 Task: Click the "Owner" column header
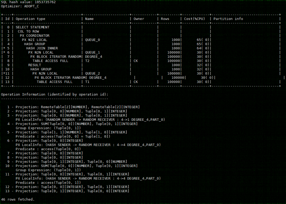[139, 19]
